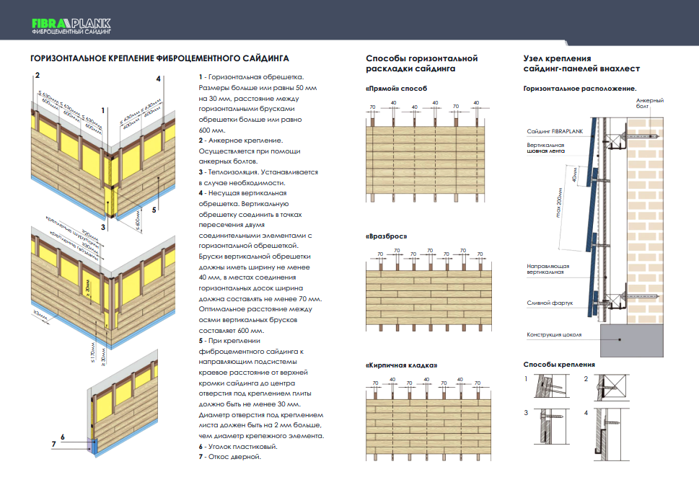Screen dimensions: 699x490
Task: Click text 'составляет 600 мм.'
Action: point(232,331)
